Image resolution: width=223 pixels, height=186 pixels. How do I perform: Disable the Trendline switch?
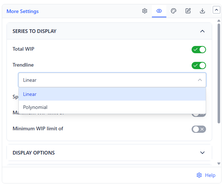tap(199, 65)
